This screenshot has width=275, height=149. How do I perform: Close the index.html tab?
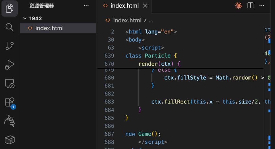tap(145, 6)
